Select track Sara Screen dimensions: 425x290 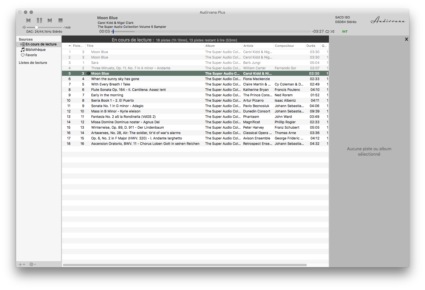195,63
